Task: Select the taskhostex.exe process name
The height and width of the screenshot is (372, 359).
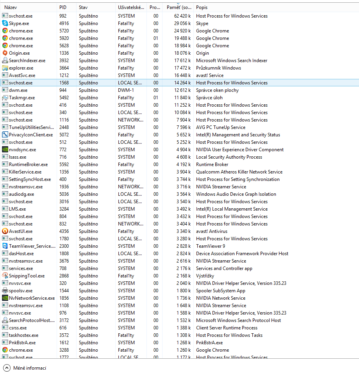Action: point(24,335)
